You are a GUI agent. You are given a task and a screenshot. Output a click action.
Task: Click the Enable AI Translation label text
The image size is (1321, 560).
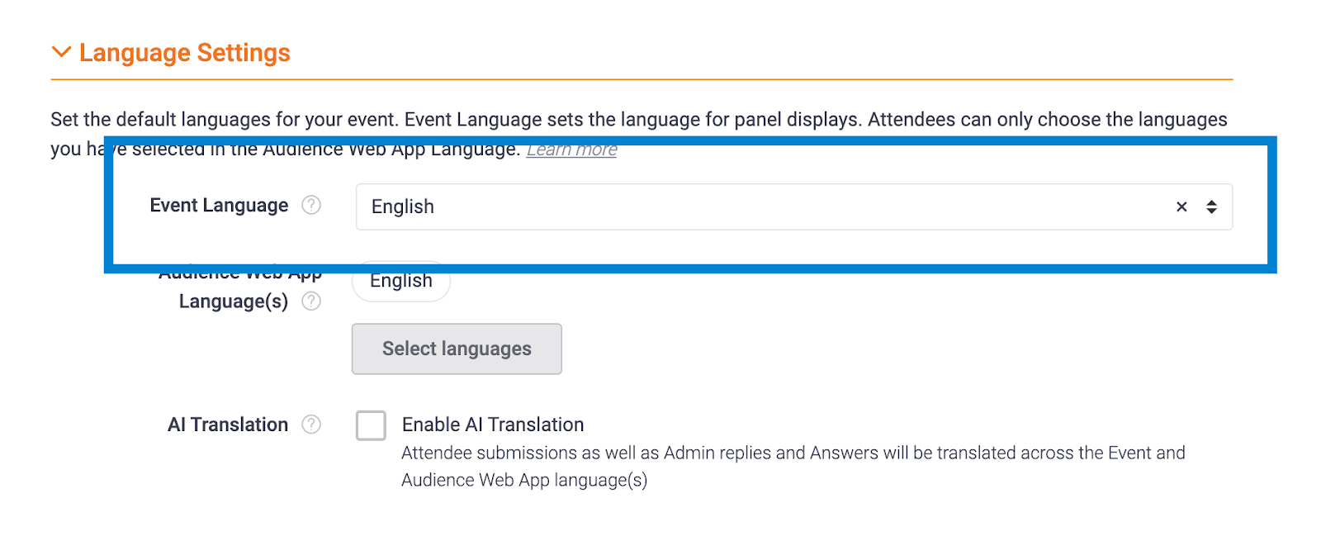(493, 425)
